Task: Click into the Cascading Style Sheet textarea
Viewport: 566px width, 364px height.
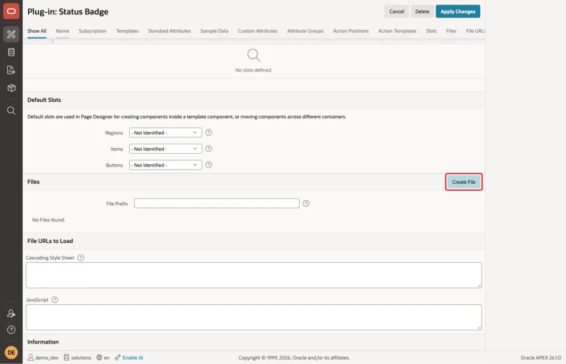Action: (x=253, y=275)
